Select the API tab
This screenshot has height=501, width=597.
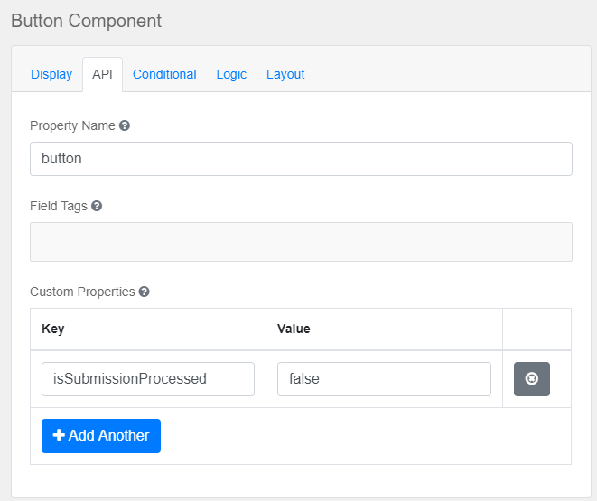(102, 74)
